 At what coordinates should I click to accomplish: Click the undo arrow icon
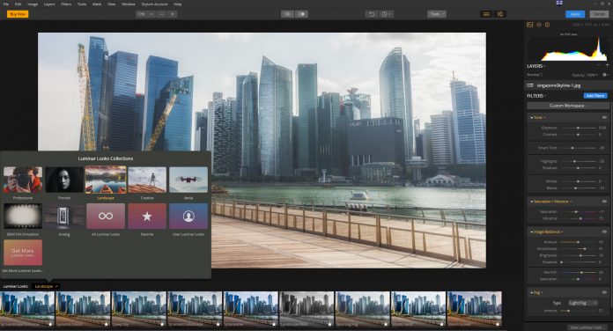point(372,14)
